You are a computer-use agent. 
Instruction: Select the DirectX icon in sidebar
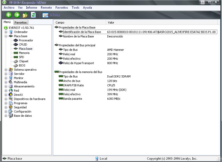click(11, 95)
